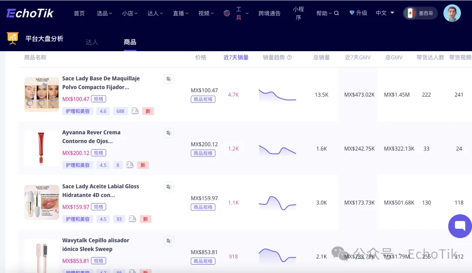Click 规格 button beside pink MX$200.12 price
This screenshot has width=472, height=273.
(x=98, y=153)
